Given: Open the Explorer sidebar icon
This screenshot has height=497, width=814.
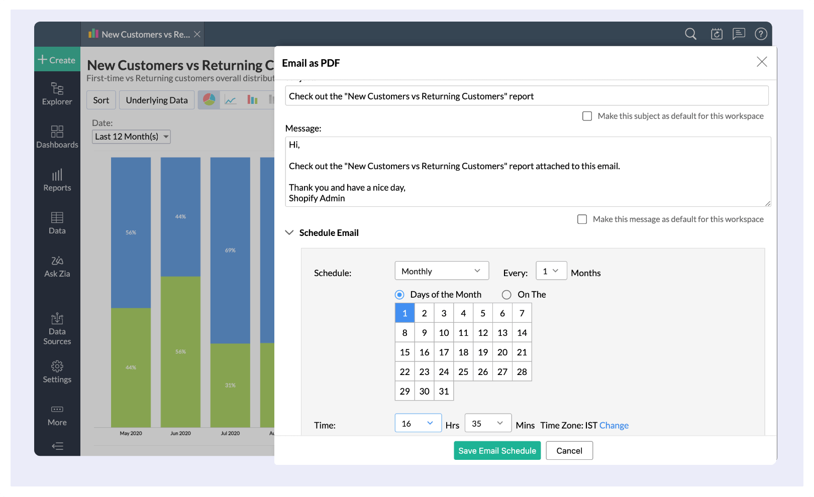Looking at the screenshot, I should [x=57, y=93].
